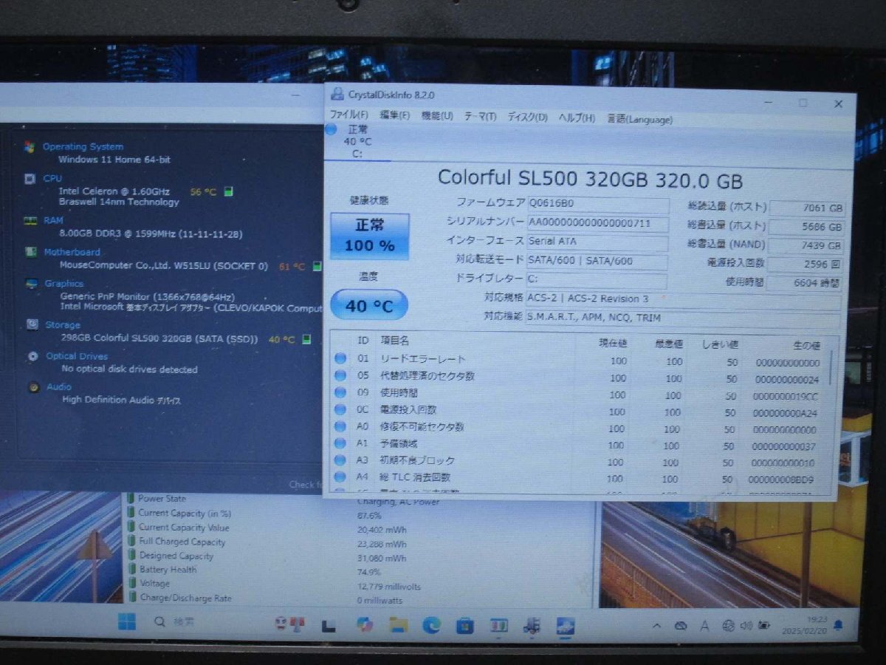Click the blue status dot for リードエラーレート
The width and height of the screenshot is (886, 665).
(x=340, y=359)
